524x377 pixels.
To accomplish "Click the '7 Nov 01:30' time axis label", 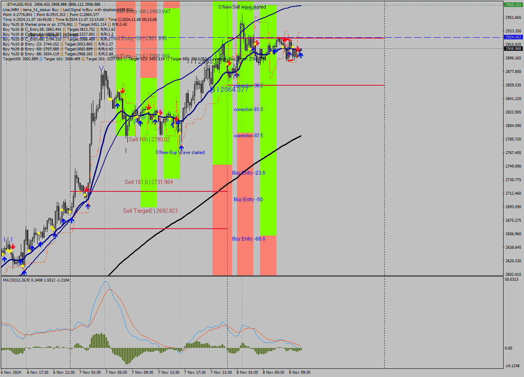I will tap(90, 372).
